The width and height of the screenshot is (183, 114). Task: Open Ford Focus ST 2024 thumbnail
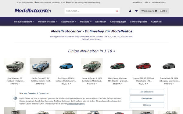[66, 66]
